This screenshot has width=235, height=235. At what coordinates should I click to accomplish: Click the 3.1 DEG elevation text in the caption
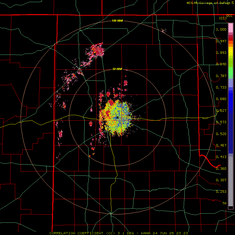pyautogui.click(x=126, y=233)
